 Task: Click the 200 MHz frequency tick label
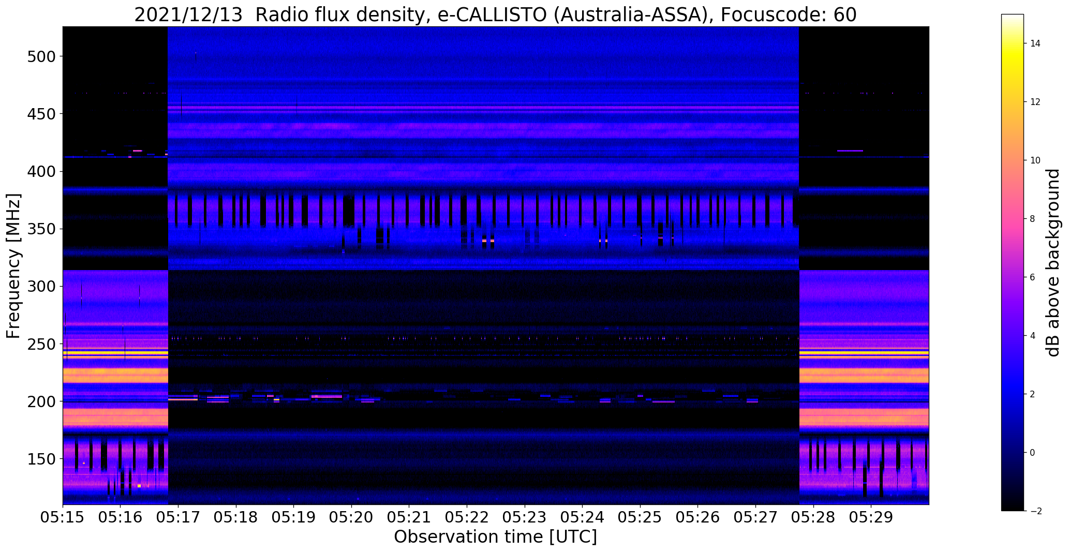pos(41,401)
